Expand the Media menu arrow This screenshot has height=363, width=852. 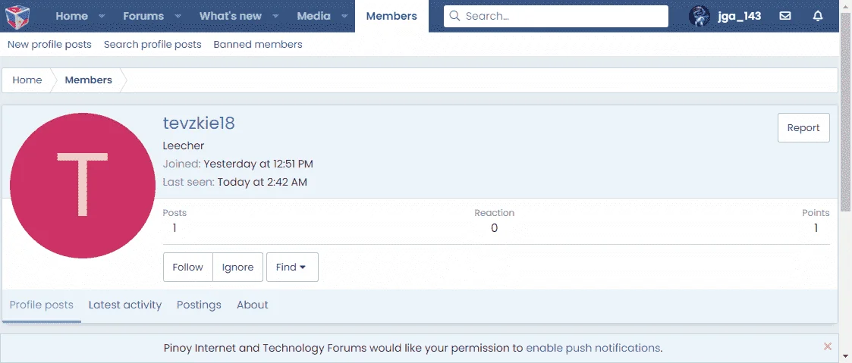(344, 16)
